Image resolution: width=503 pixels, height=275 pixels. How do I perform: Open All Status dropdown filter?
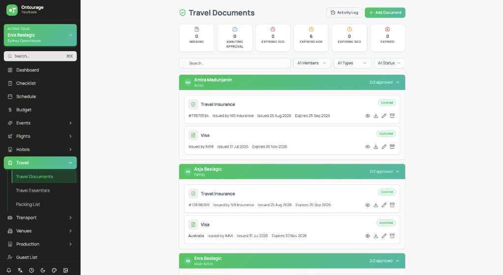(390, 63)
